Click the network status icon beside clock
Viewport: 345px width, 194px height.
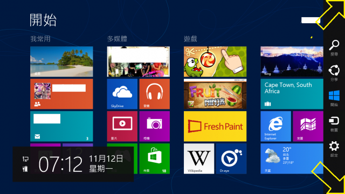click(x=25, y=159)
